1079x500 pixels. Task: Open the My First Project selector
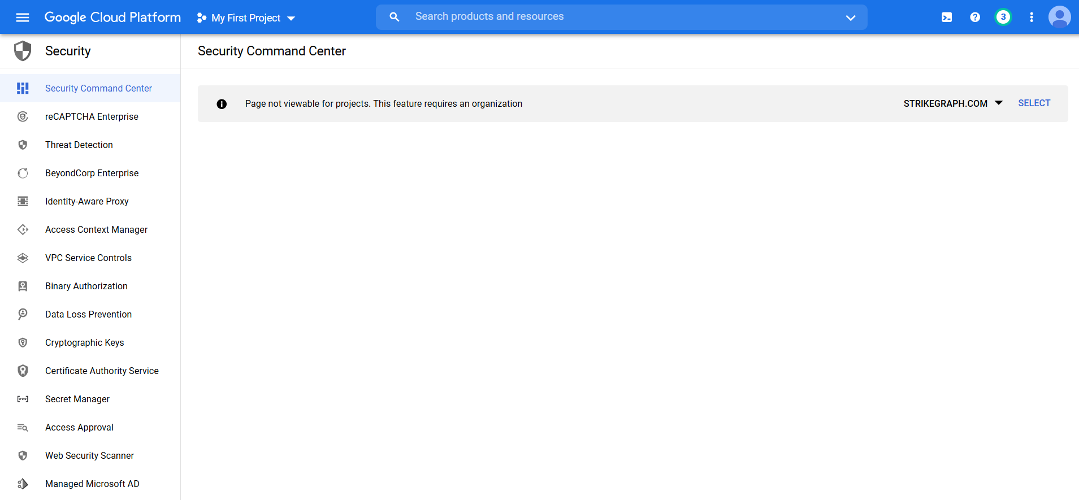pos(246,18)
